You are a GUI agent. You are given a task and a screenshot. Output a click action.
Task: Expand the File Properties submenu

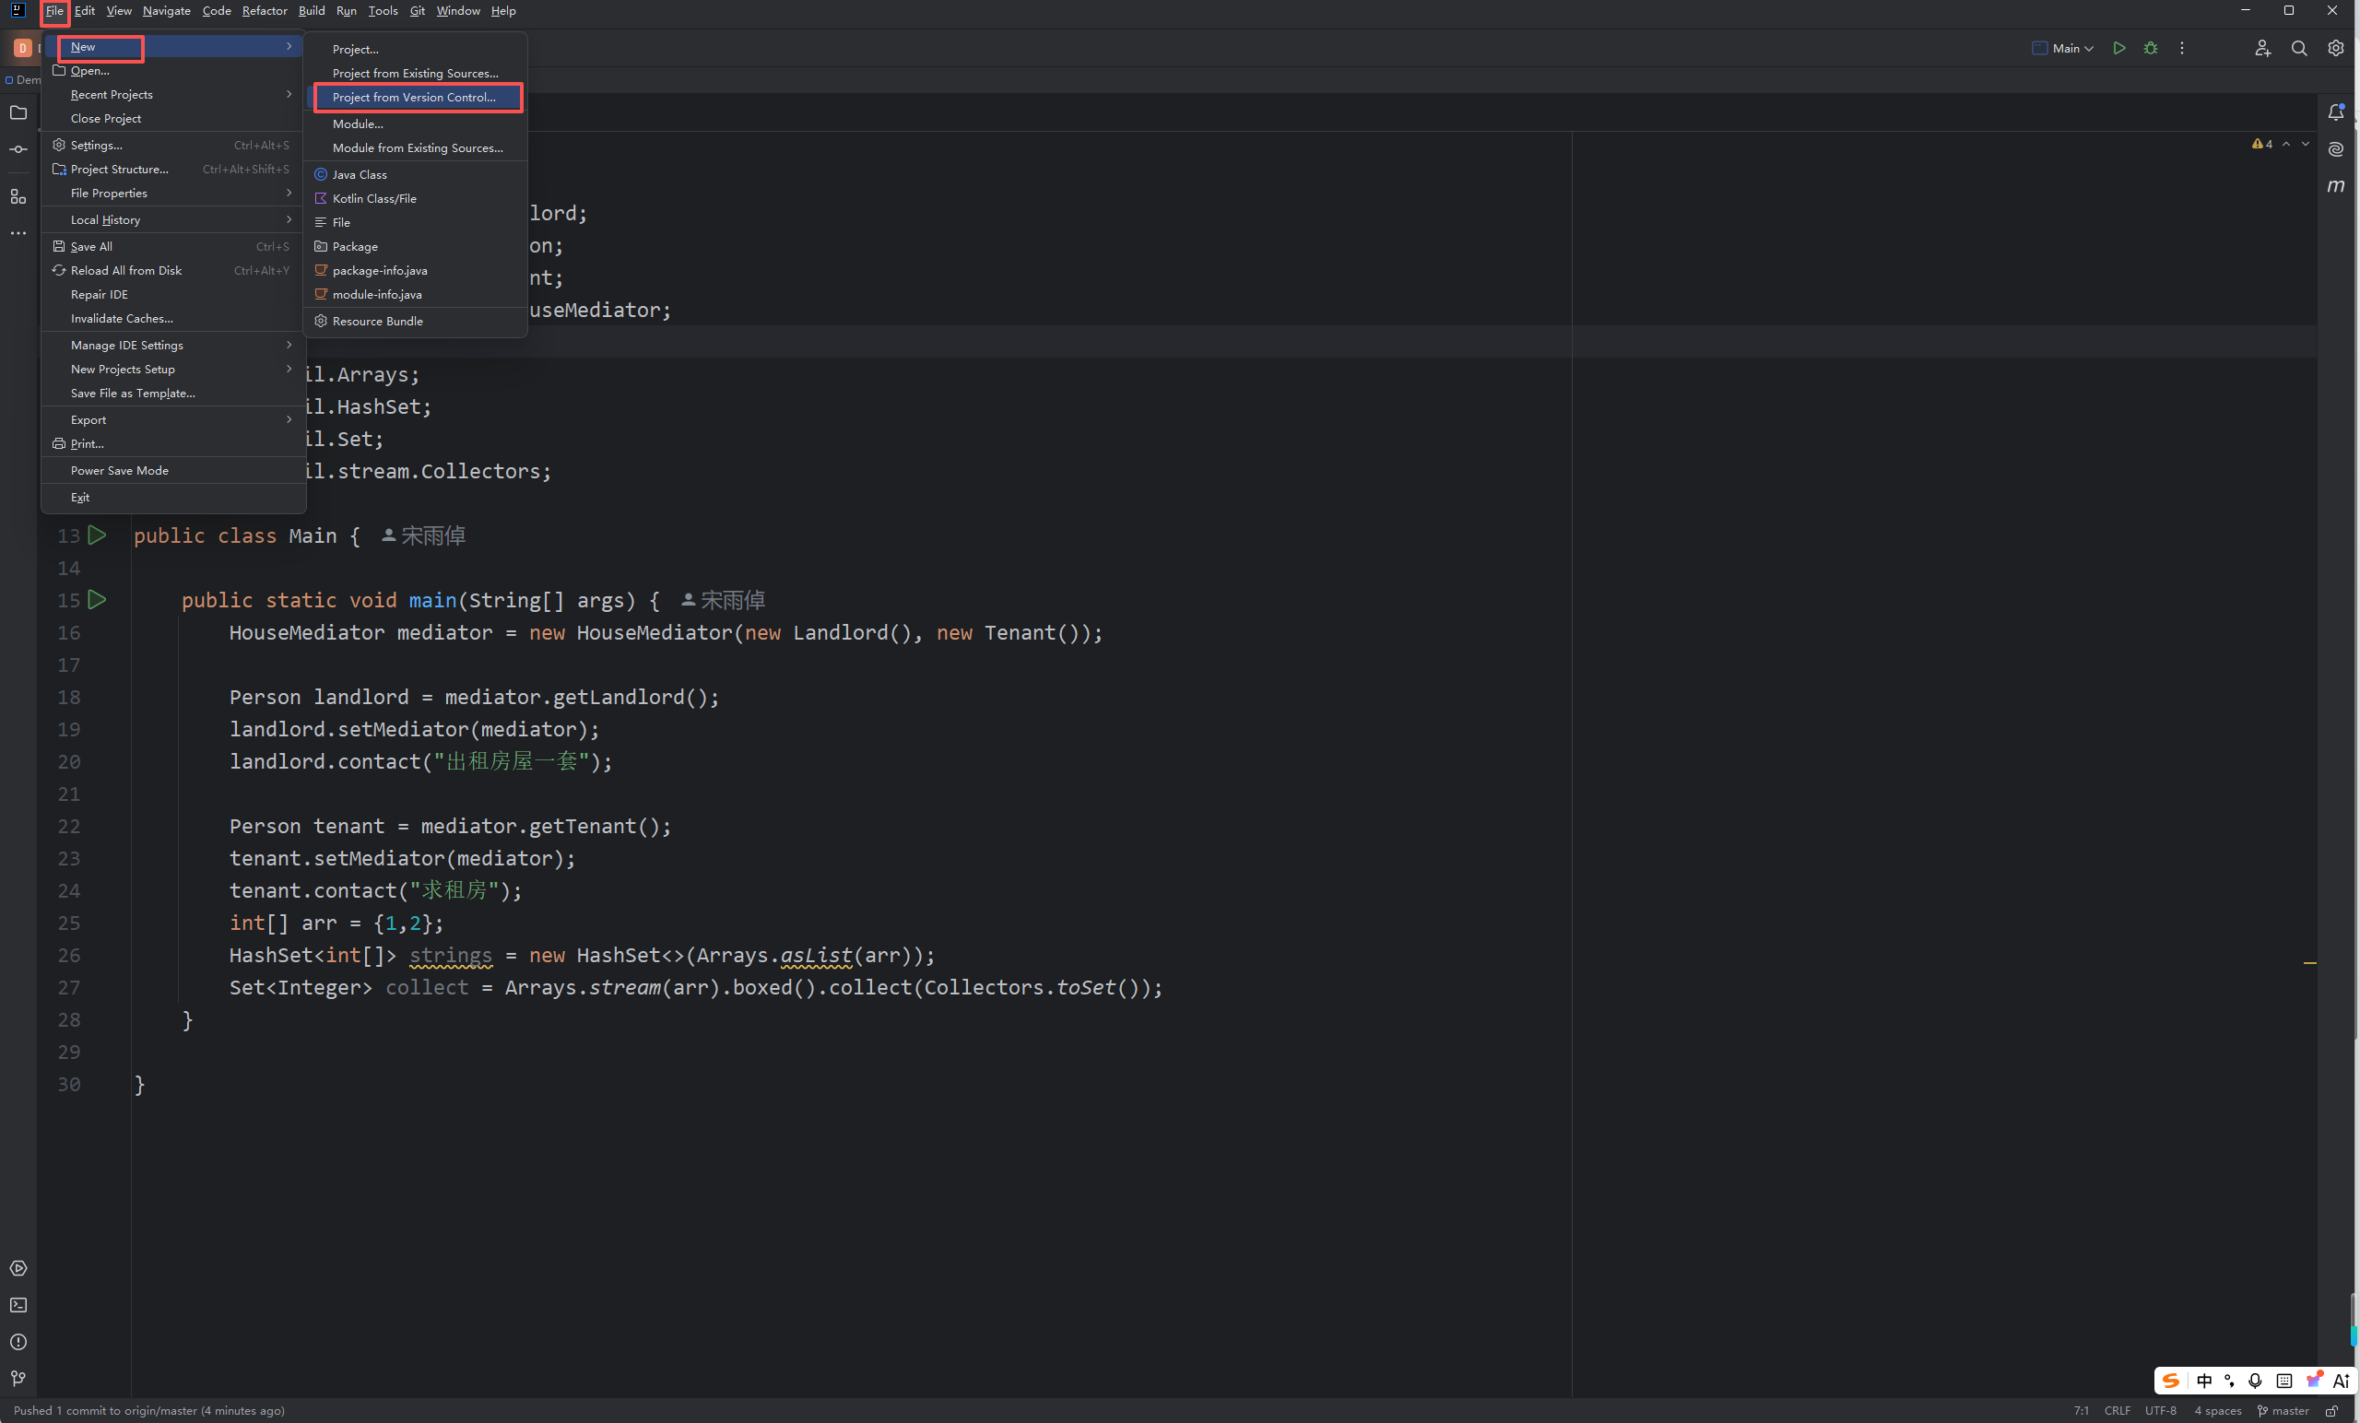[x=173, y=193]
